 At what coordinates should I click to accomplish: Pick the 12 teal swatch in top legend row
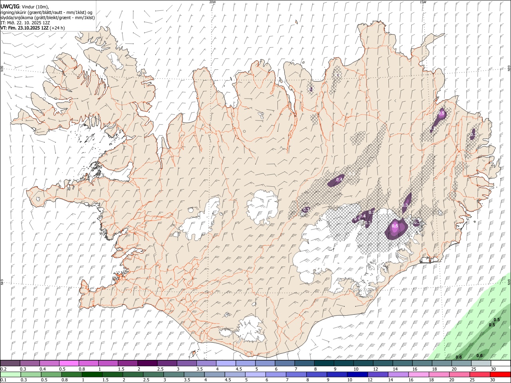383,363
